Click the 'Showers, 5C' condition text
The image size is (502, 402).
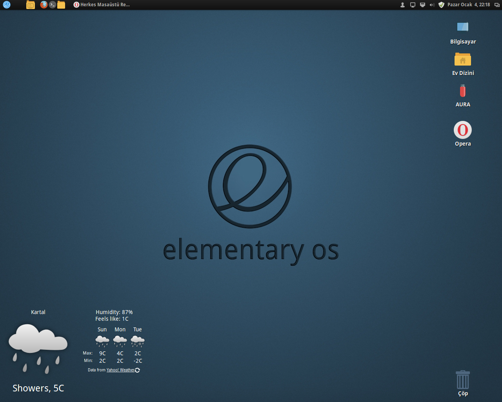point(38,388)
